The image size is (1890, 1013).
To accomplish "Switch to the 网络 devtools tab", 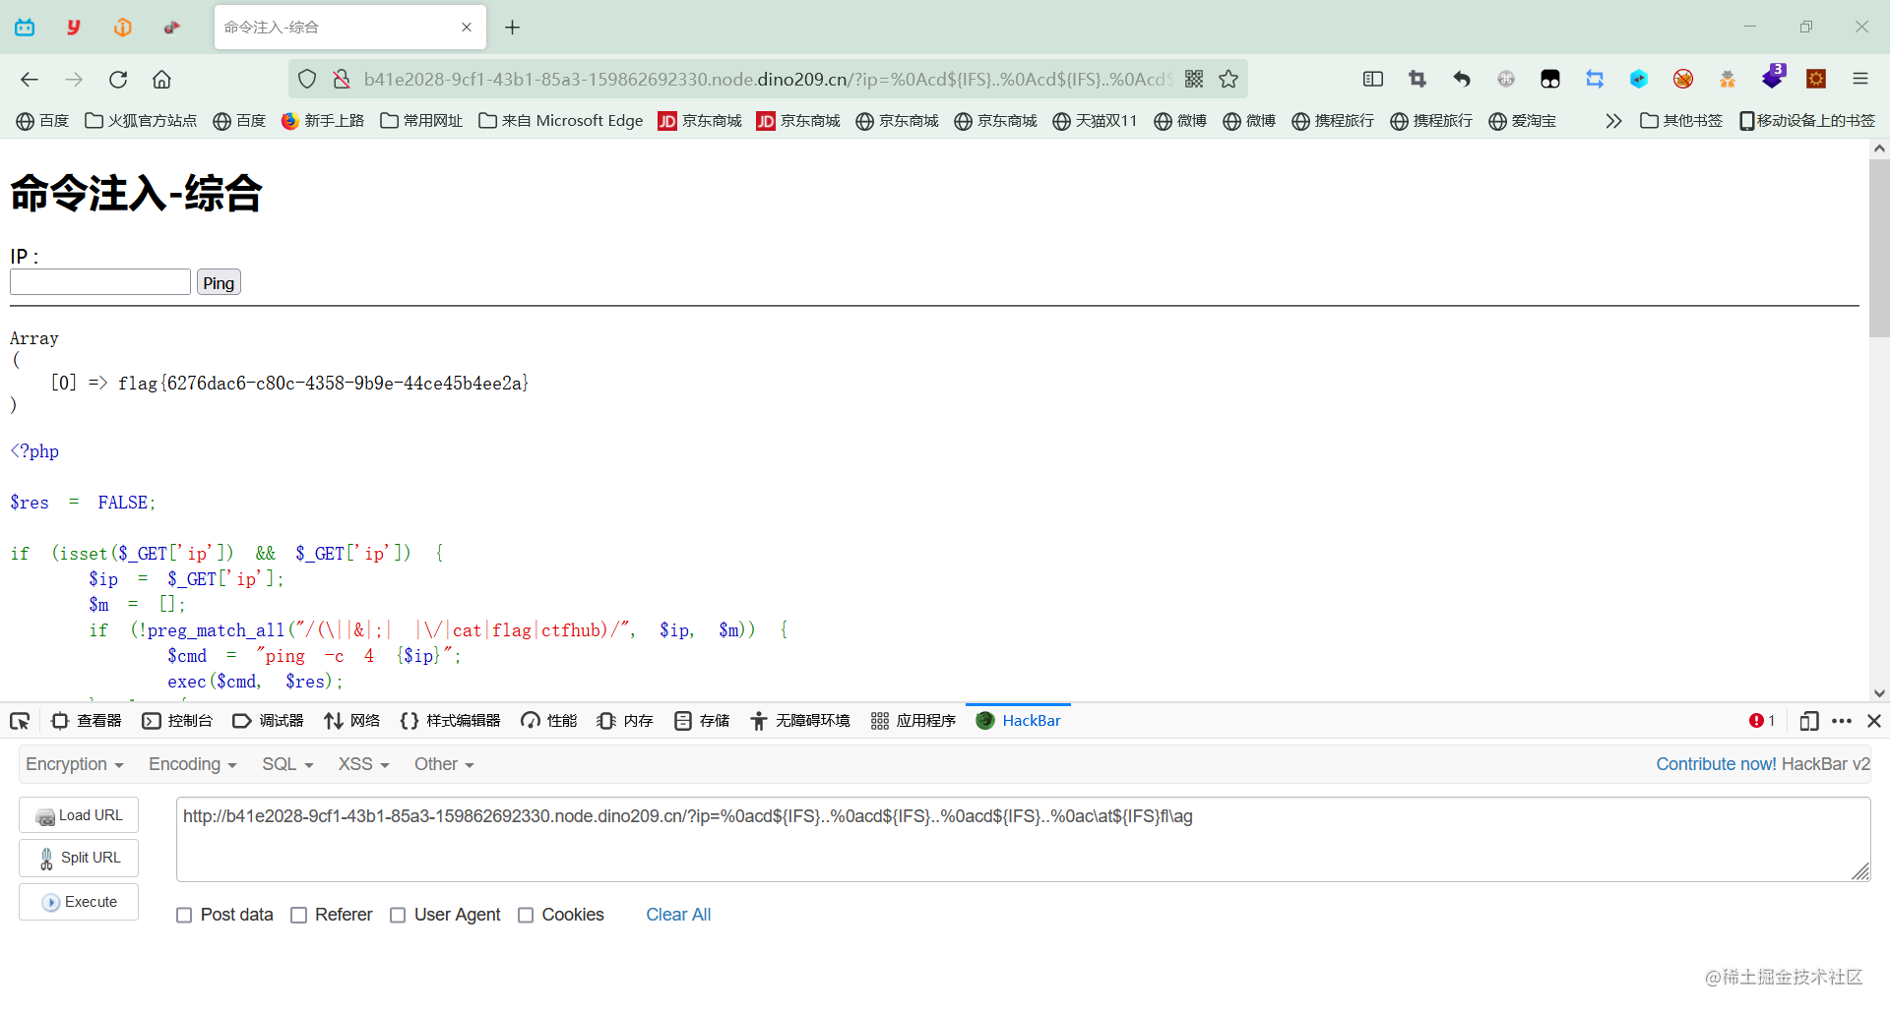I will (351, 721).
